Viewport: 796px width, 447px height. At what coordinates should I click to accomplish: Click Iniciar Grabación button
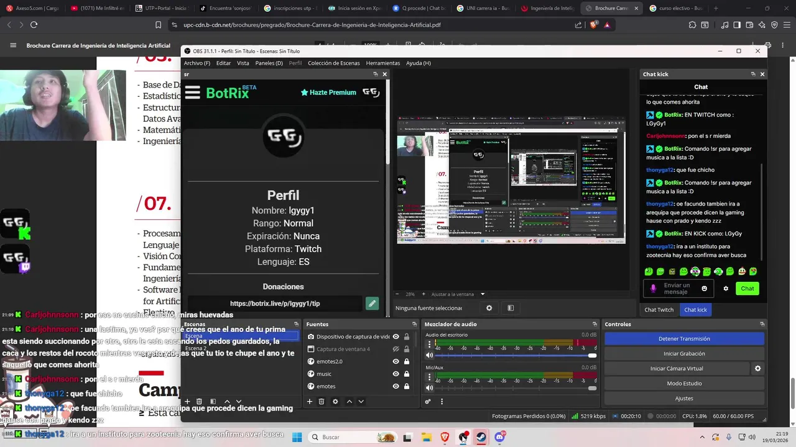684,353
